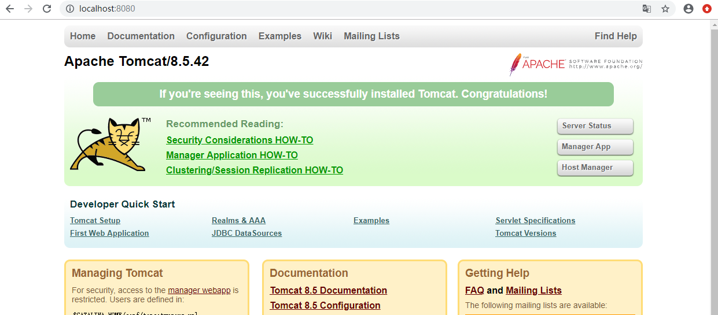Open the Documentation nav item

[x=141, y=36]
